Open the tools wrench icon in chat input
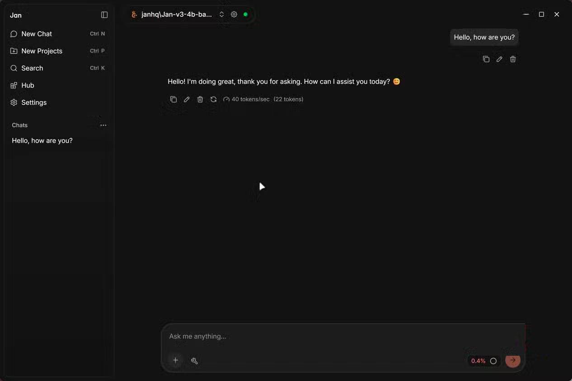Image resolution: width=572 pixels, height=381 pixels. pyautogui.click(x=194, y=361)
